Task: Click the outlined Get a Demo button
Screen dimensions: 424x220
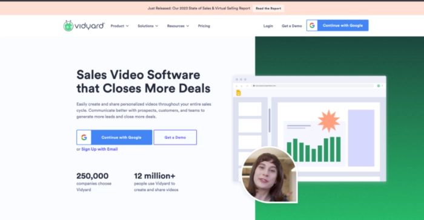Action: 175,137
